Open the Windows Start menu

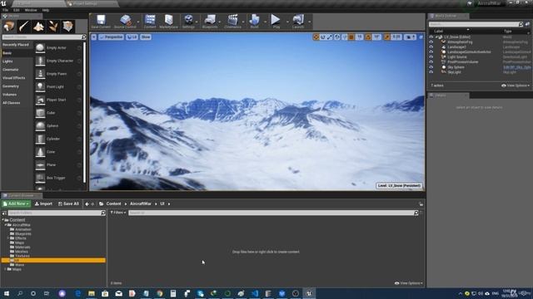tap(6, 293)
